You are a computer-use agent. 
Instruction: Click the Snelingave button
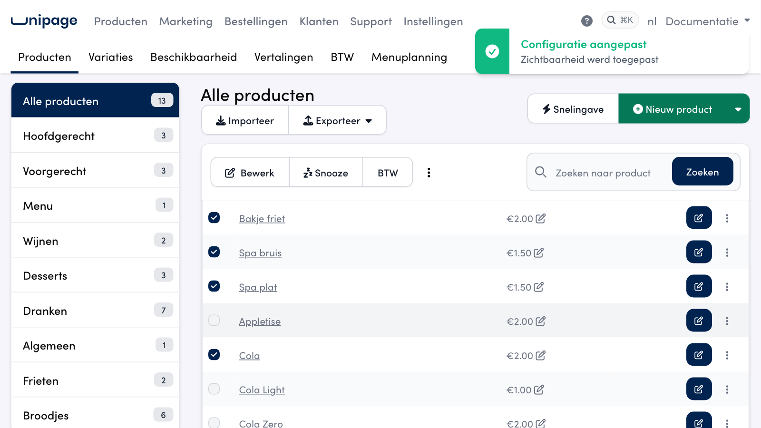(573, 109)
